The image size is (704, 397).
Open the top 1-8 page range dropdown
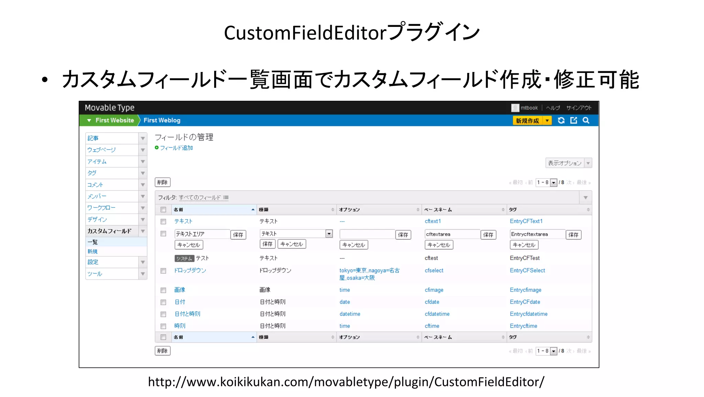click(x=546, y=183)
